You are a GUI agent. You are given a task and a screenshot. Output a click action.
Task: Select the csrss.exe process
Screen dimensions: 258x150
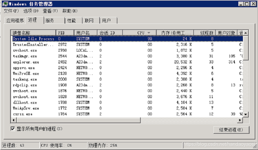tap(127, 114)
